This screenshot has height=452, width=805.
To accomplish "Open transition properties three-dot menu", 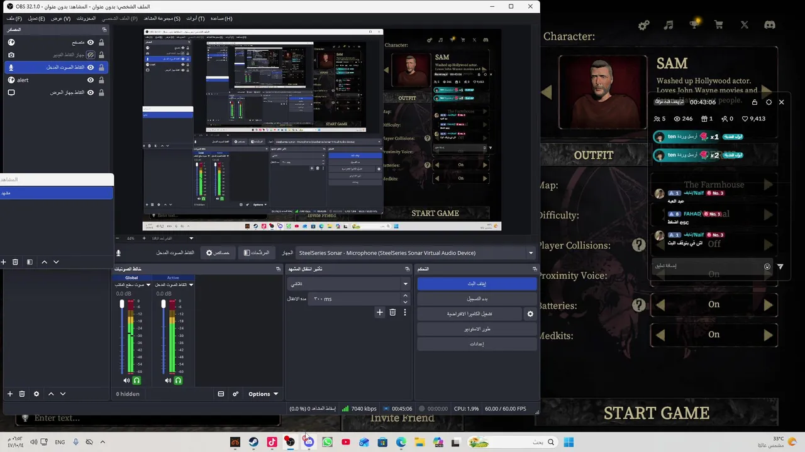I will click(x=405, y=312).
